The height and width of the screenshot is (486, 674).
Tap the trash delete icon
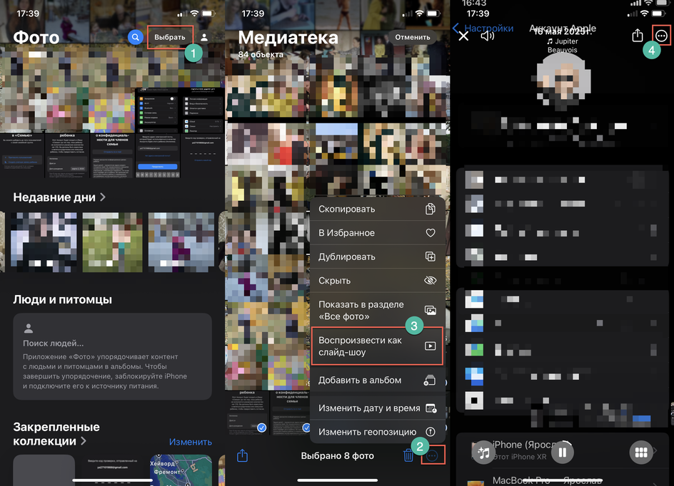click(x=408, y=455)
